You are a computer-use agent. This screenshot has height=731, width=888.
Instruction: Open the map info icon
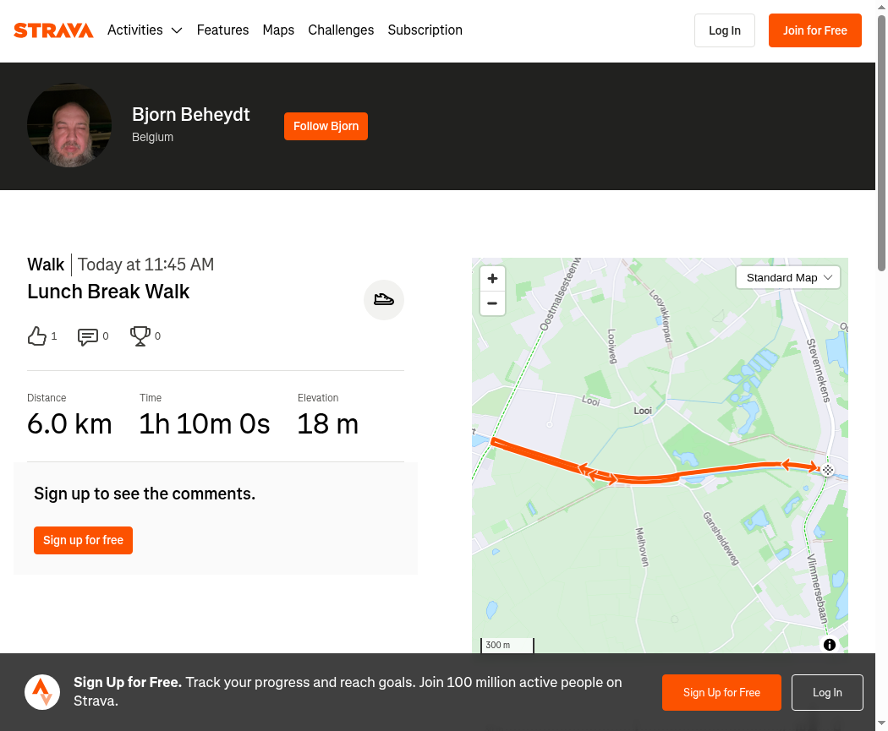(829, 645)
